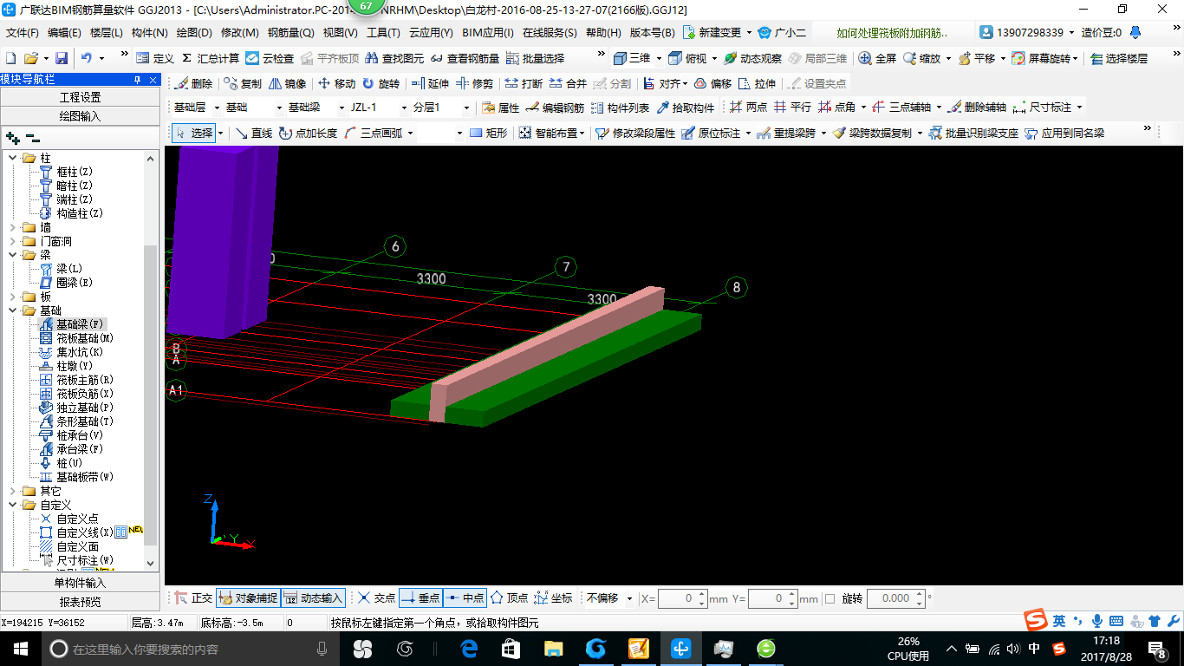The height and width of the screenshot is (666, 1184).
Task: Click 批量选择 batch select tool
Action: [535, 58]
